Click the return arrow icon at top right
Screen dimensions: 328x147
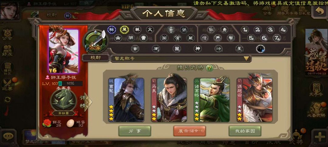(x=320, y=12)
